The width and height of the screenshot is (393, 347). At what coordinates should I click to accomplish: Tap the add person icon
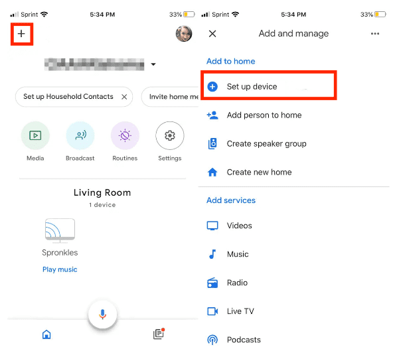pos(212,115)
